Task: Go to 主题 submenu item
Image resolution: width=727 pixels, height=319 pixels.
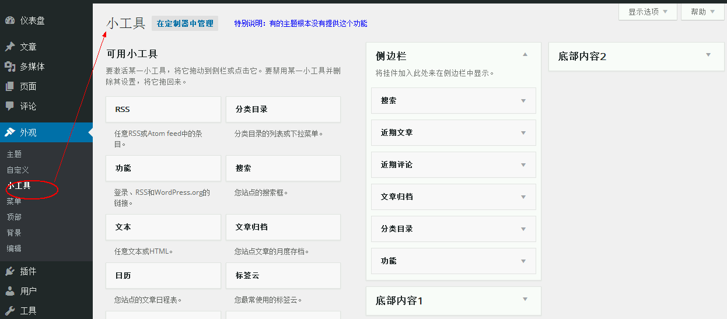Action: (14, 154)
